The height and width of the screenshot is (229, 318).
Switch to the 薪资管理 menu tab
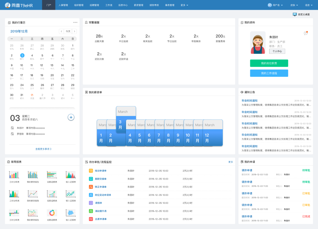pos(139,5)
